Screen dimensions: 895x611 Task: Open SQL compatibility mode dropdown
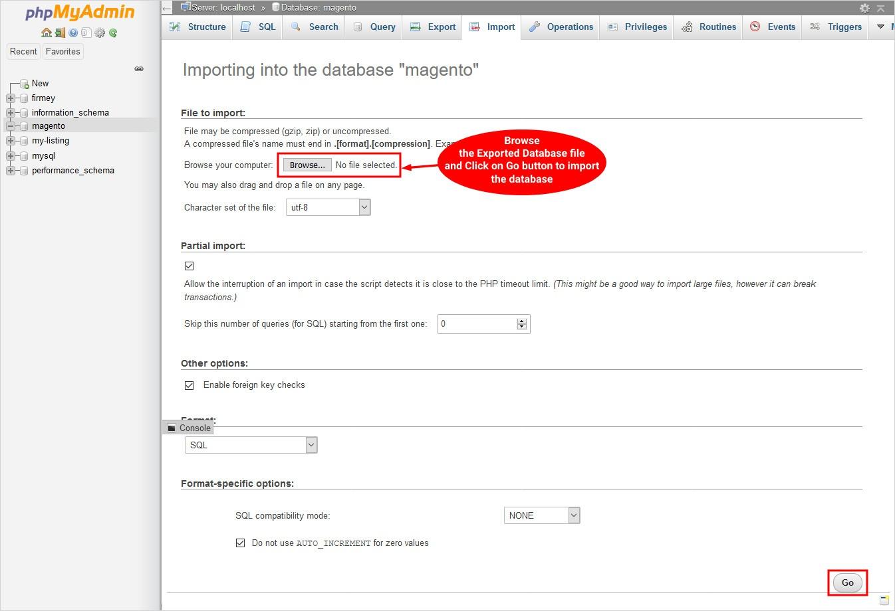[542, 515]
